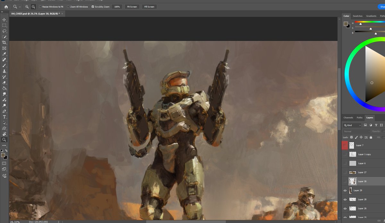Go to the Home screen icon
Image resolution: width=385 pixels, height=223 pixels.
pos(6,7)
